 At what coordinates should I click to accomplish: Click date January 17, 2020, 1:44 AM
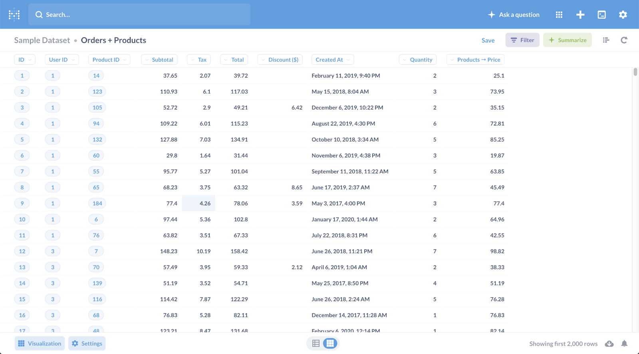tap(345, 220)
